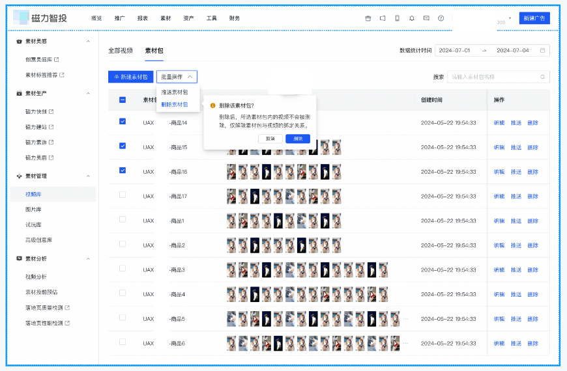Screen dimensions: 567x371
Task: Click the calendar icon in date range field
Action: coord(542,51)
